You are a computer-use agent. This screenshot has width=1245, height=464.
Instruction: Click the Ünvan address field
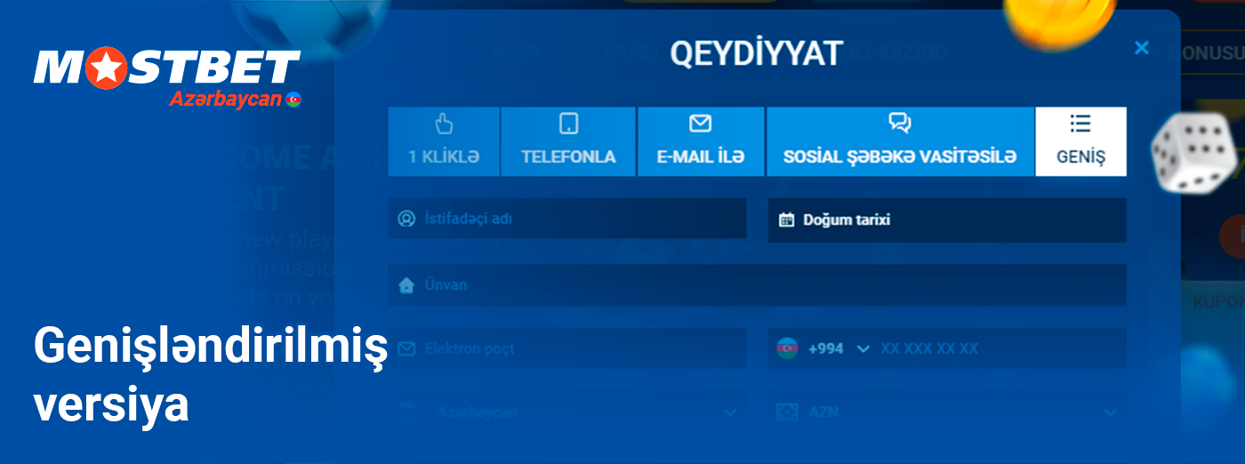[x=758, y=285]
